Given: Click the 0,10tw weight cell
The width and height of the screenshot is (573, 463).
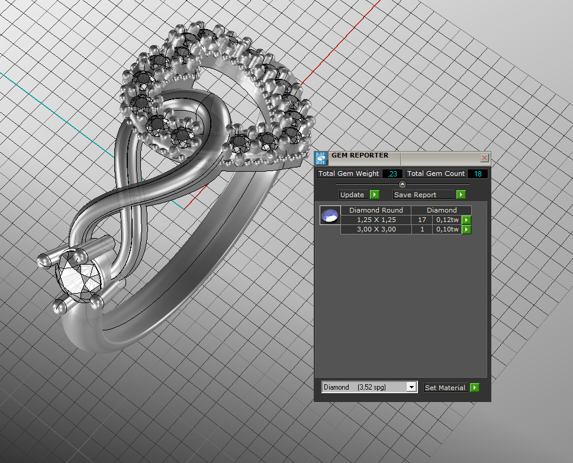Looking at the screenshot, I should (x=447, y=229).
